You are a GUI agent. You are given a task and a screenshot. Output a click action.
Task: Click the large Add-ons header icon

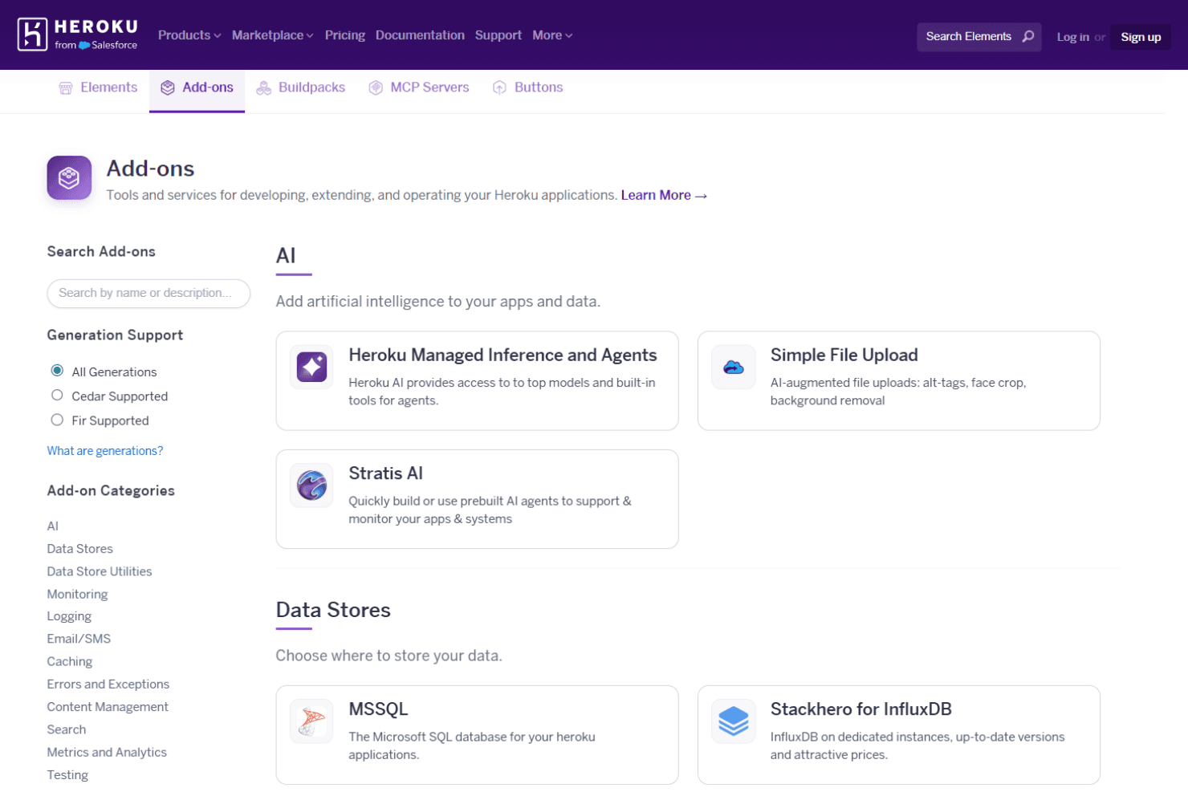69,177
